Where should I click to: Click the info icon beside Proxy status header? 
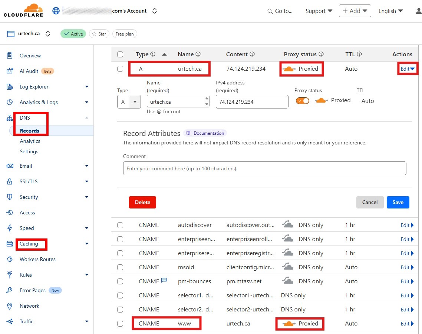pyautogui.click(x=321, y=54)
